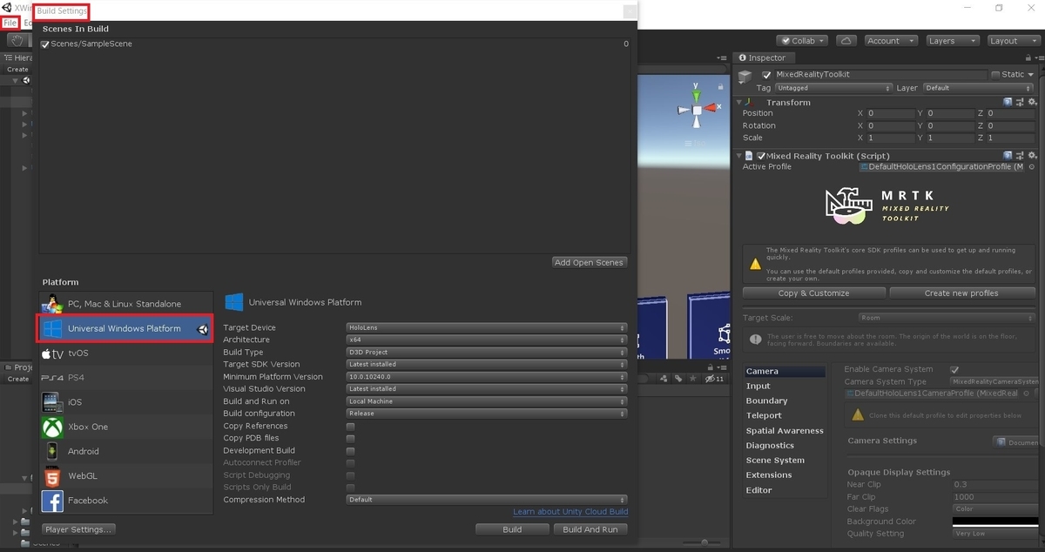Choose the PS4 platform logo
The height and width of the screenshot is (552, 1045).
click(x=52, y=378)
